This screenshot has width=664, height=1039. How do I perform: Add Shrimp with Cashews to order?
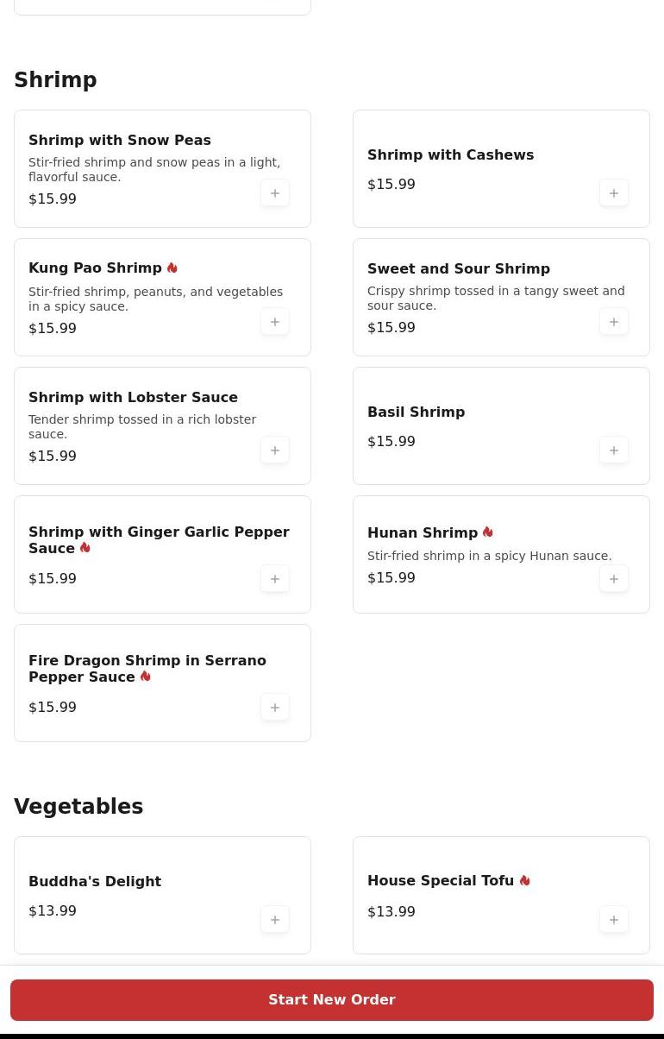click(x=614, y=193)
